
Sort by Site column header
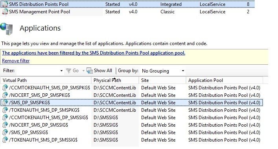click(x=162, y=80)
